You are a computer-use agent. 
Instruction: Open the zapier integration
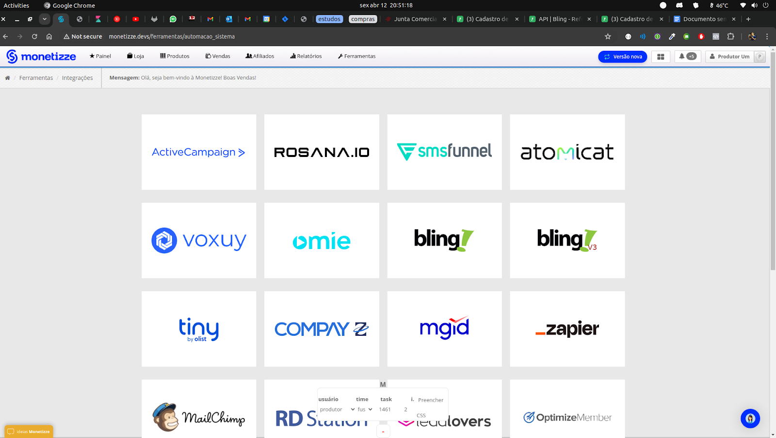click(x=567, y=329)
